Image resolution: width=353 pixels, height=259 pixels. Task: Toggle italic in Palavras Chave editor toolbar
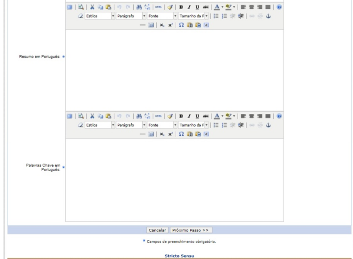[189, 116]
